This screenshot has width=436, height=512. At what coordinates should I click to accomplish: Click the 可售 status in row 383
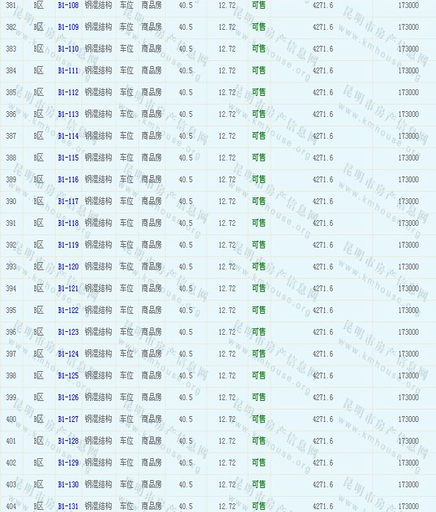(x=259, y=49)
